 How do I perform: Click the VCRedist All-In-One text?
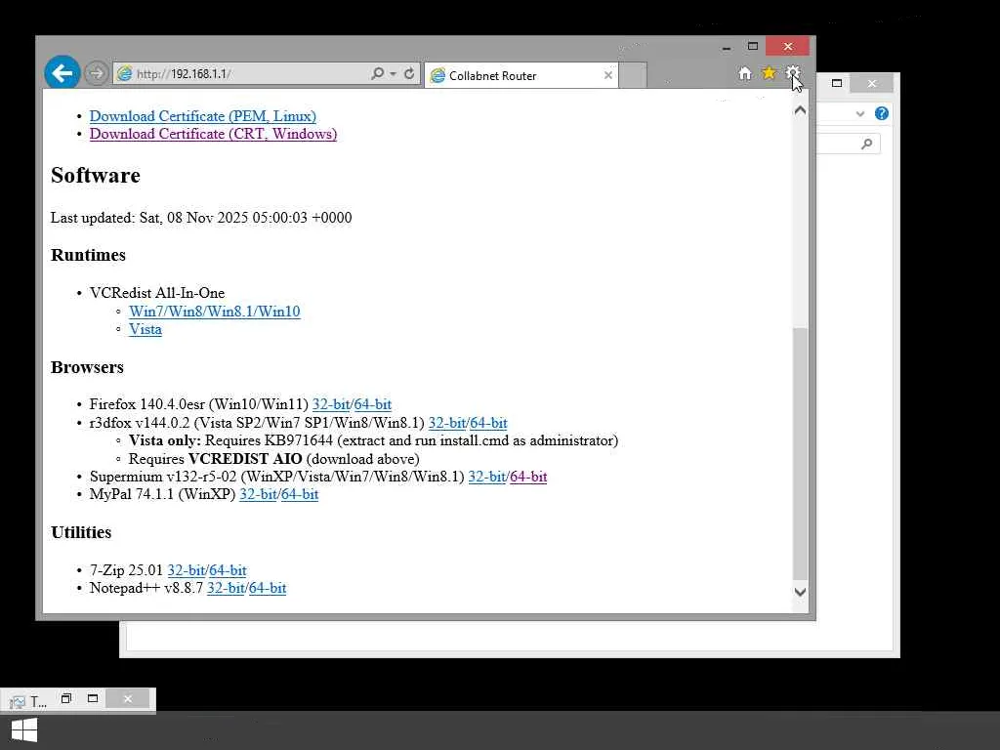157,293
